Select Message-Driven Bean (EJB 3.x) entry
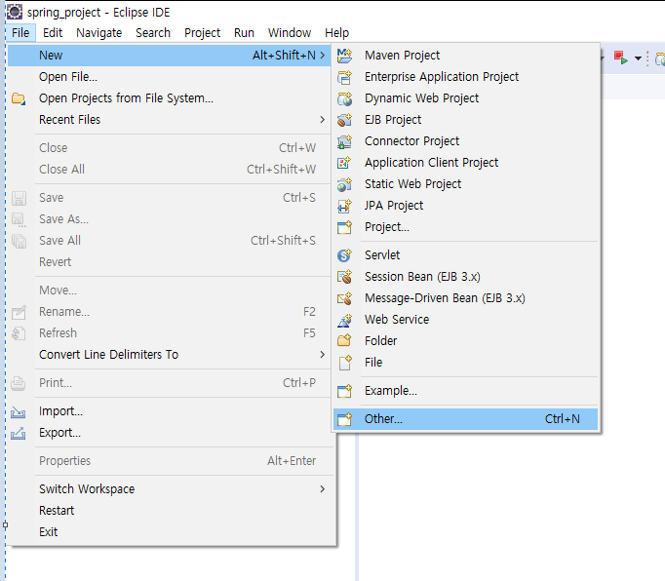 (x=466, y=298)
